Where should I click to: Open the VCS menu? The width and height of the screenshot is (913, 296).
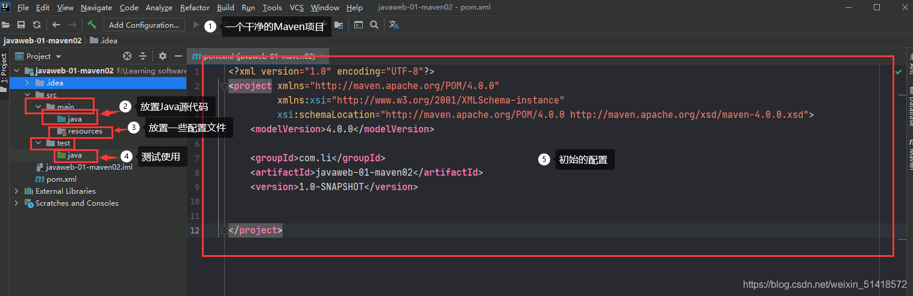296,8
